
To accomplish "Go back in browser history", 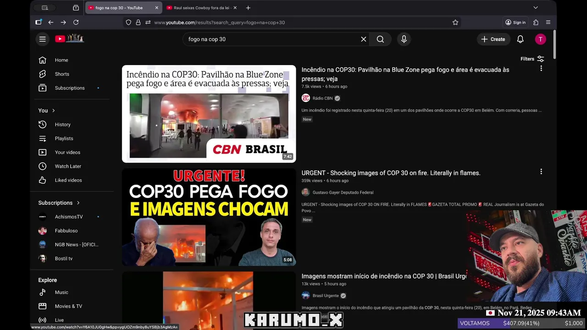I will 50,22.
